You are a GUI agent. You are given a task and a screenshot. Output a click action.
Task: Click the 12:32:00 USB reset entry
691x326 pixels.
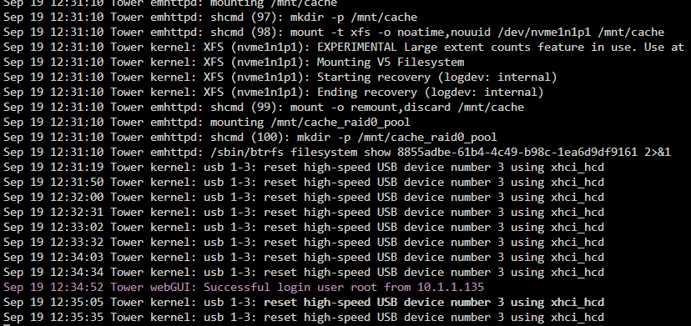click(304, 198)
